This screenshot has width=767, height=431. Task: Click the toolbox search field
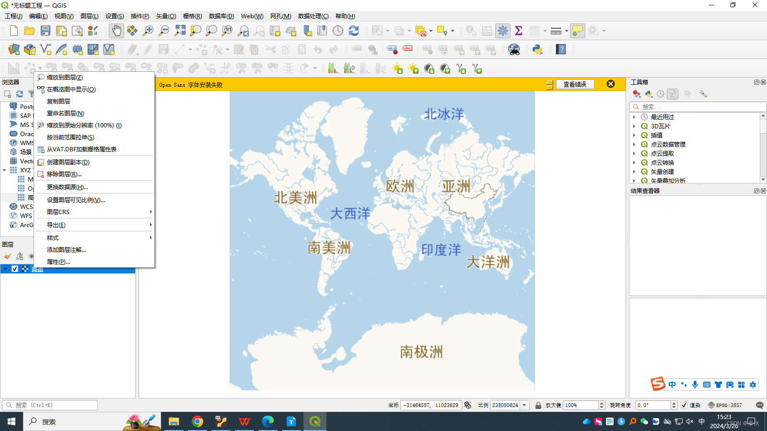tap(698, 107)
